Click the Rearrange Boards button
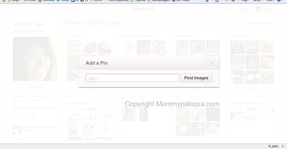The height and width of the screenshot is (149, 287). point(262,23)
